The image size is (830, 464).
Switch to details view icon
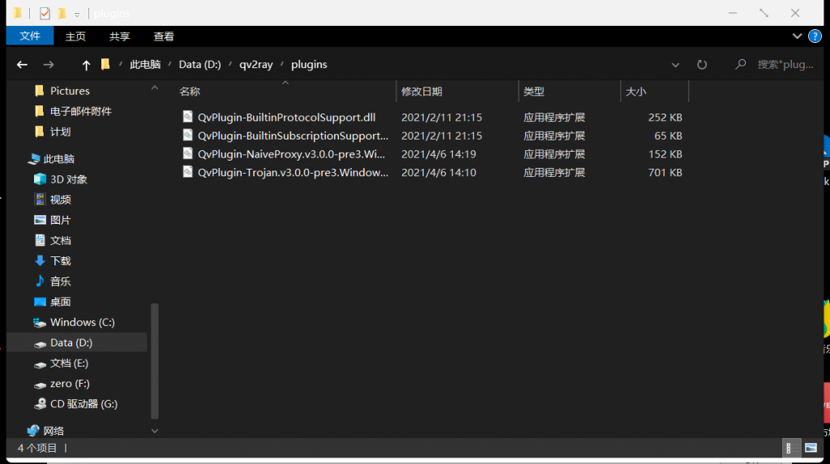pyautogui.click(x=789, y=448)
